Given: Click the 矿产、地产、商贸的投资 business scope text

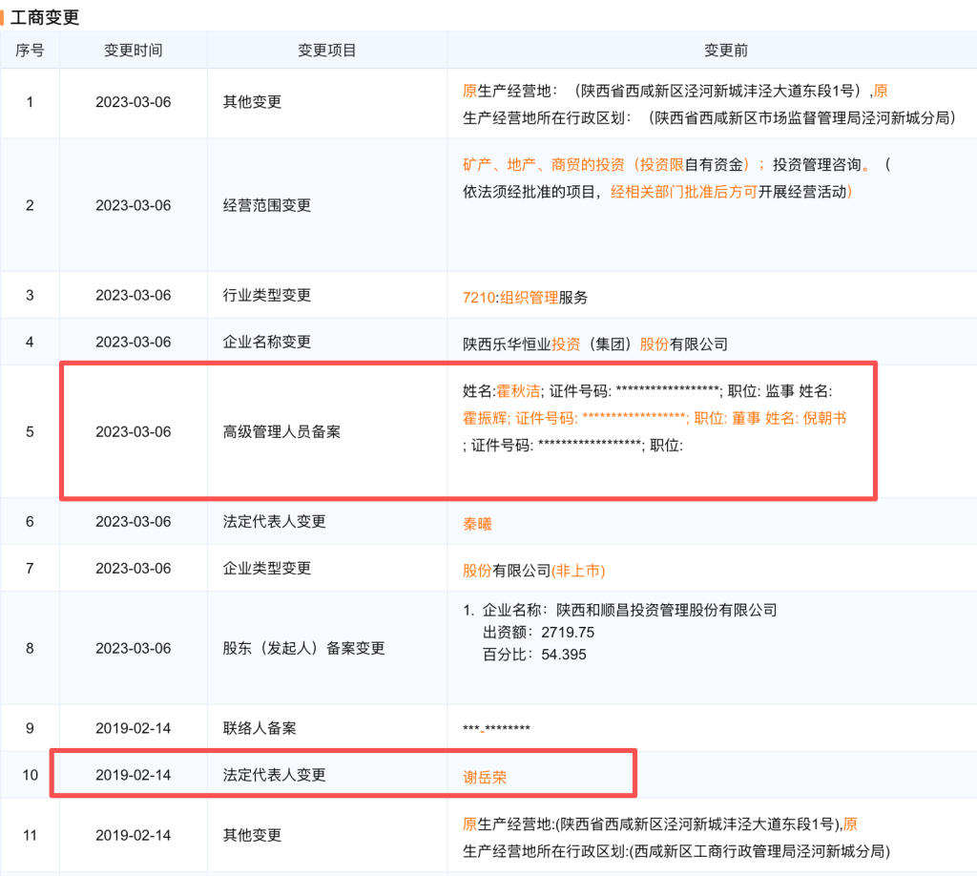Looking at the screenshot, I should [543, 164].
